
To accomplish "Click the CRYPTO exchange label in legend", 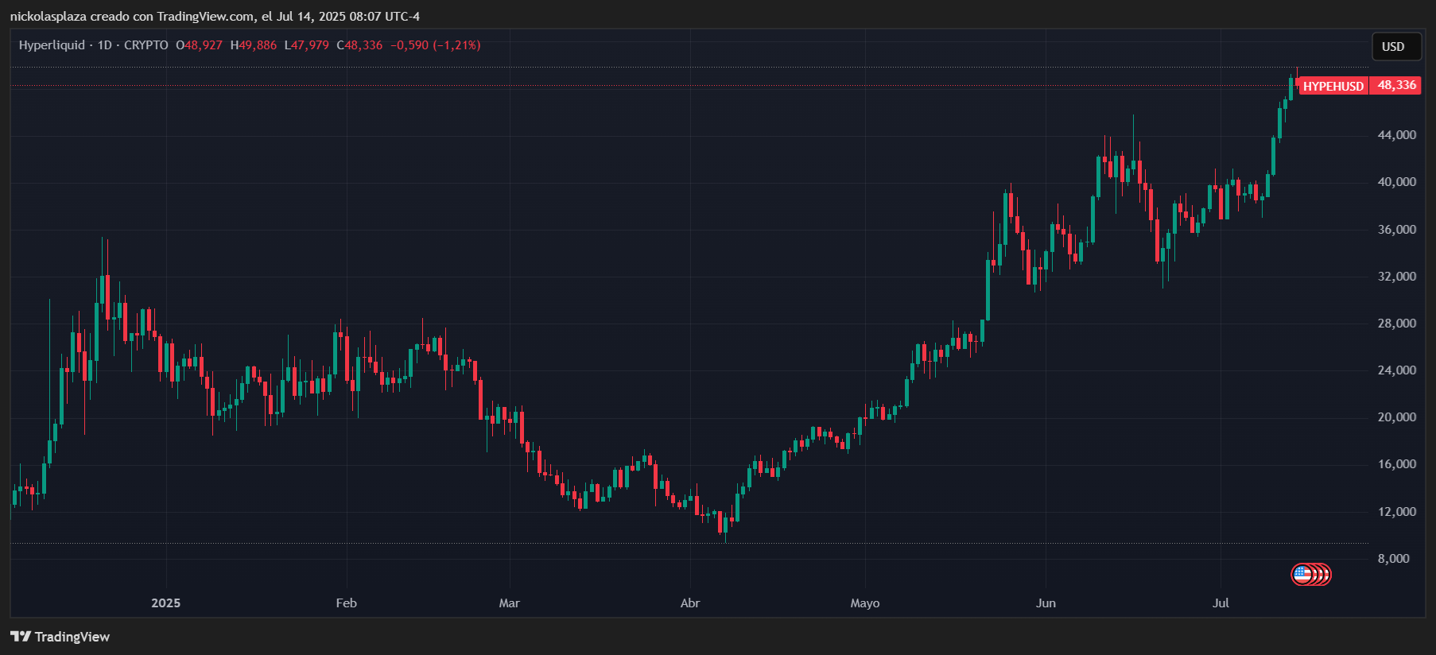I will click(146, 45).
